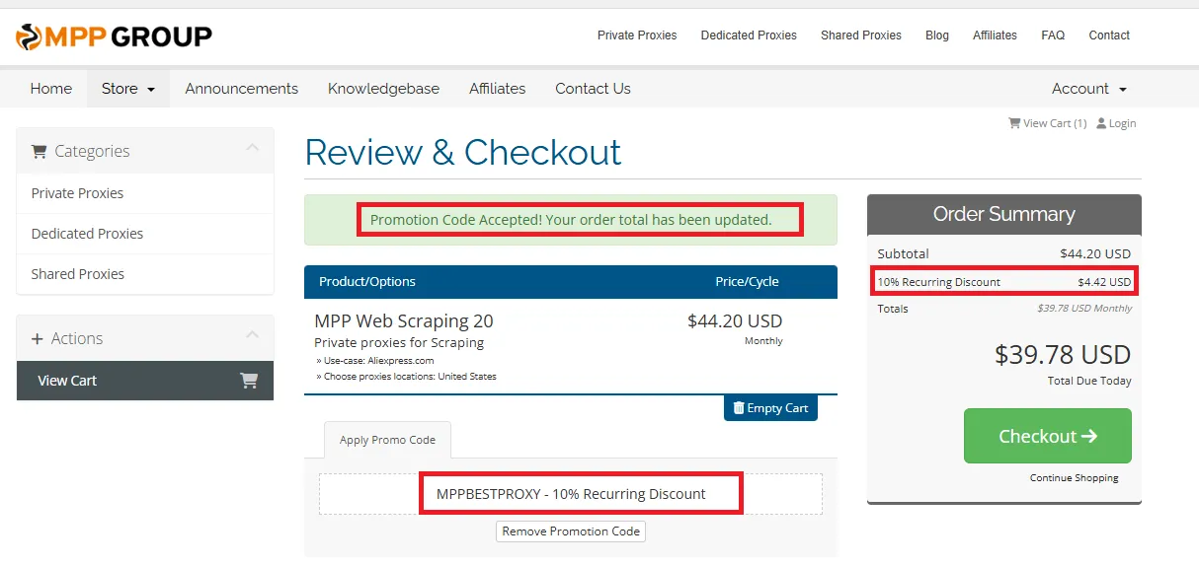The width and height of the screenshot is (1199, 566).
Task: Select the Apply Promo Code tab
Action: point(387,440)
